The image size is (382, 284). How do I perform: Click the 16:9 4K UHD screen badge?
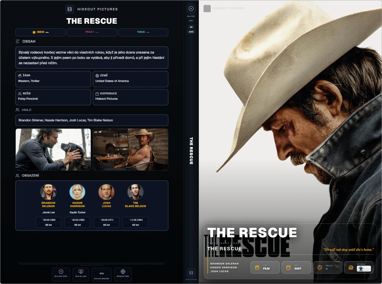(x=81, y=275)
